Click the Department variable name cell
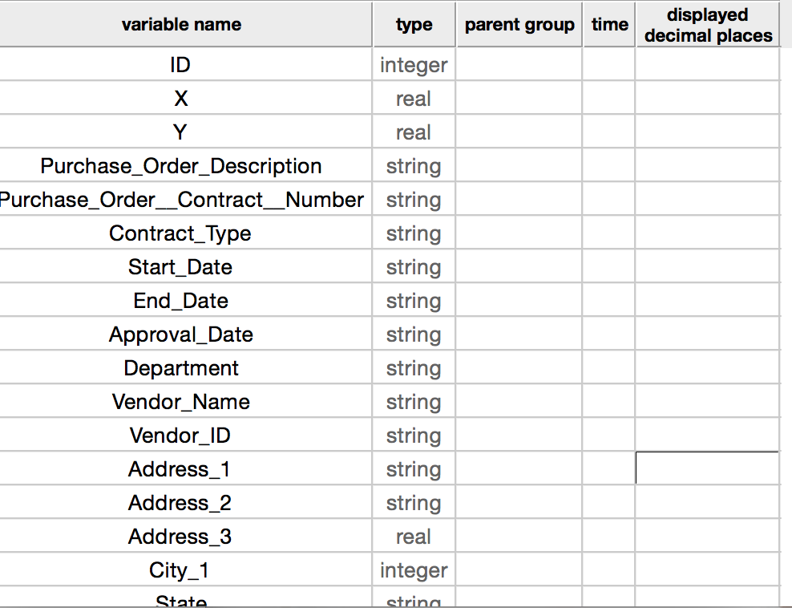 click(x=181, y=368)
